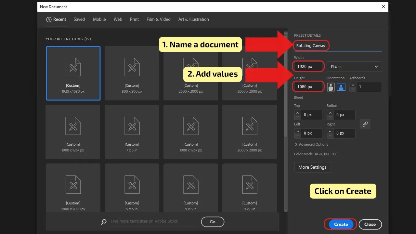Switch to the Web presets tab
This screenshot has width=416, height=234.
point(118,19)
